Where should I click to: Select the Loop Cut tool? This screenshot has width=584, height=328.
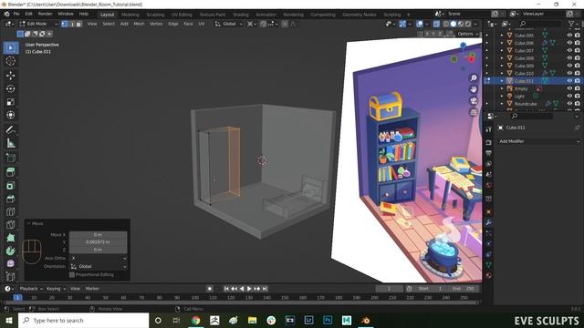(x=10, y=211)
